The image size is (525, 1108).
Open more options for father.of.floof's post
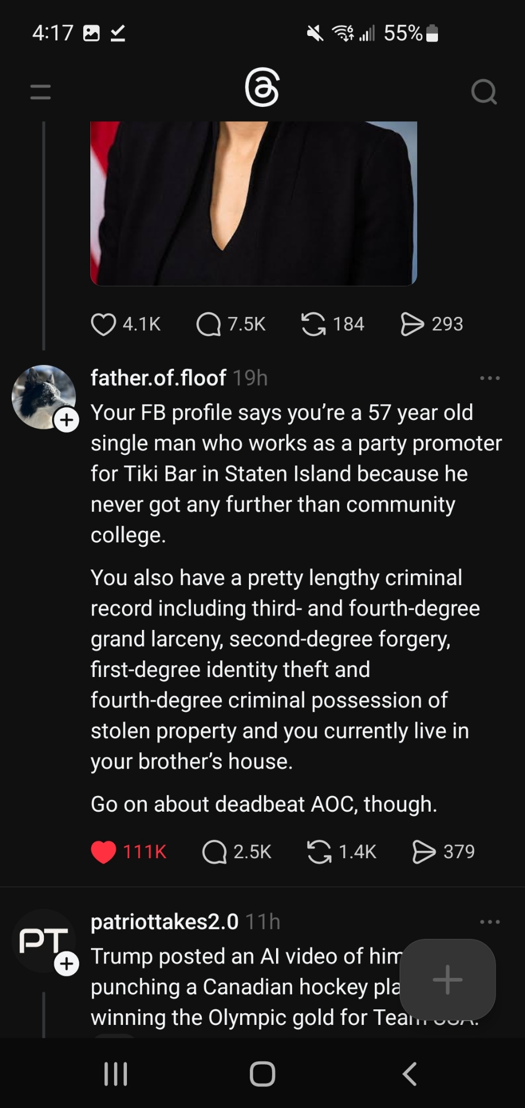(x=490, y=378)
